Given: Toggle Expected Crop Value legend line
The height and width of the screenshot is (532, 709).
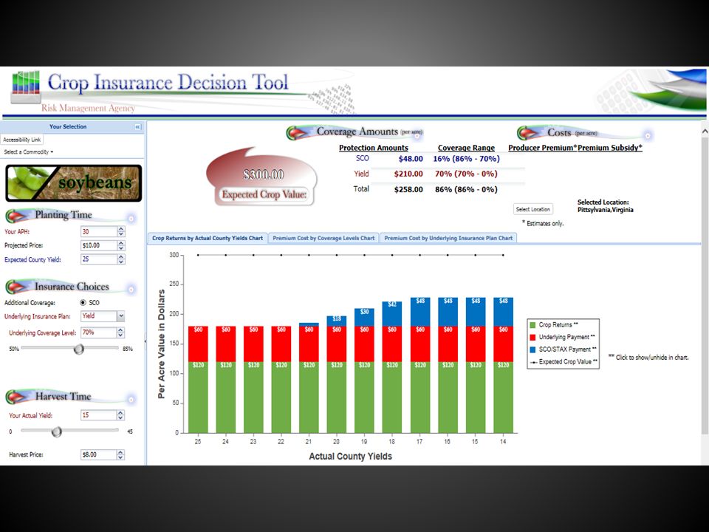Looking at the screenshot, I should pos(533,362).
